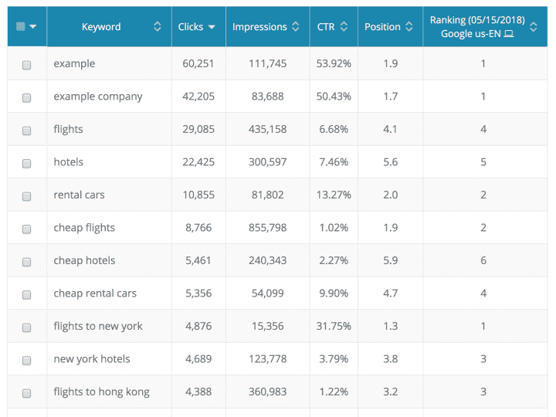Image resolution: width=556 pixels, height=417 pixels.
Task: Click the 'Ranking (05/15/2018)' column header
Action: [x=479, y=20]
